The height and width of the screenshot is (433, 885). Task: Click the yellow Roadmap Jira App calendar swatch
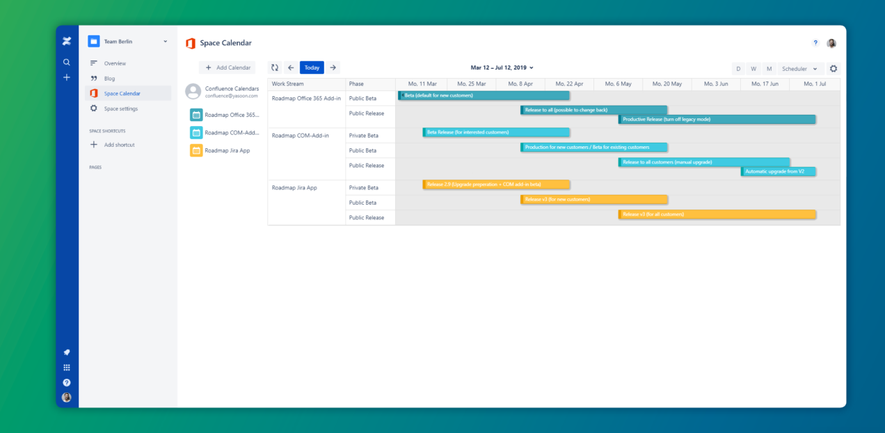[x=196, y=150]
